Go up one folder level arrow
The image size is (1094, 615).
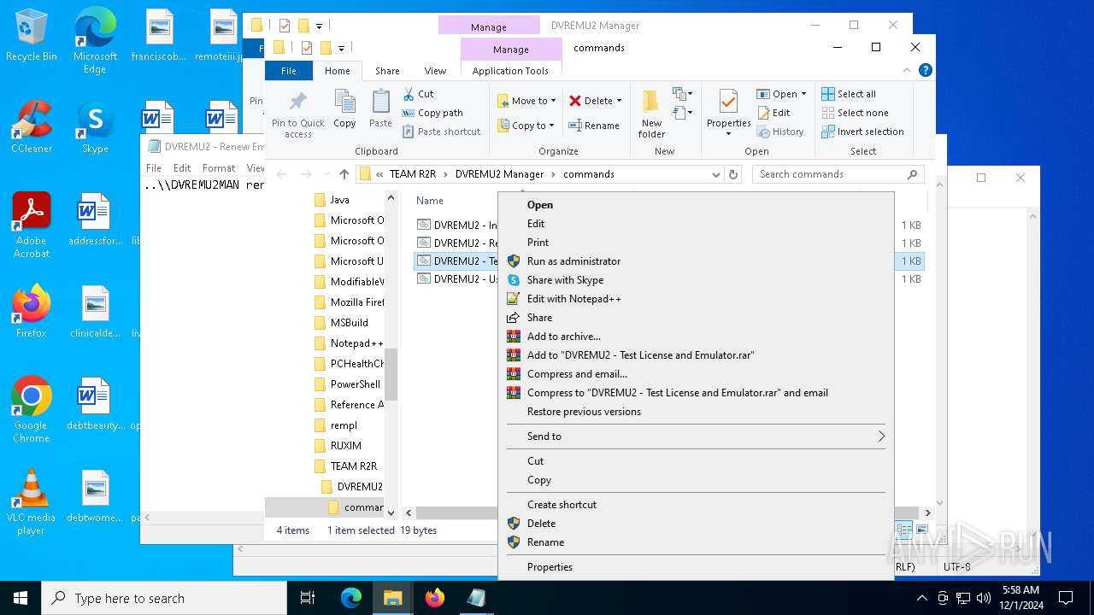point(344,174)
